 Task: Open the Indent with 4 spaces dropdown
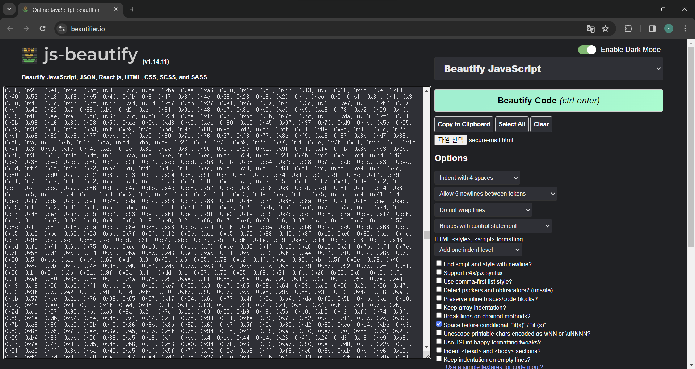click(x=477, y=178)
